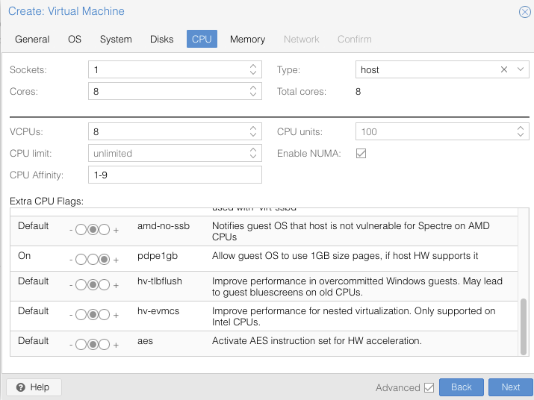Decrease the Cores spinner value

(253, 94)
